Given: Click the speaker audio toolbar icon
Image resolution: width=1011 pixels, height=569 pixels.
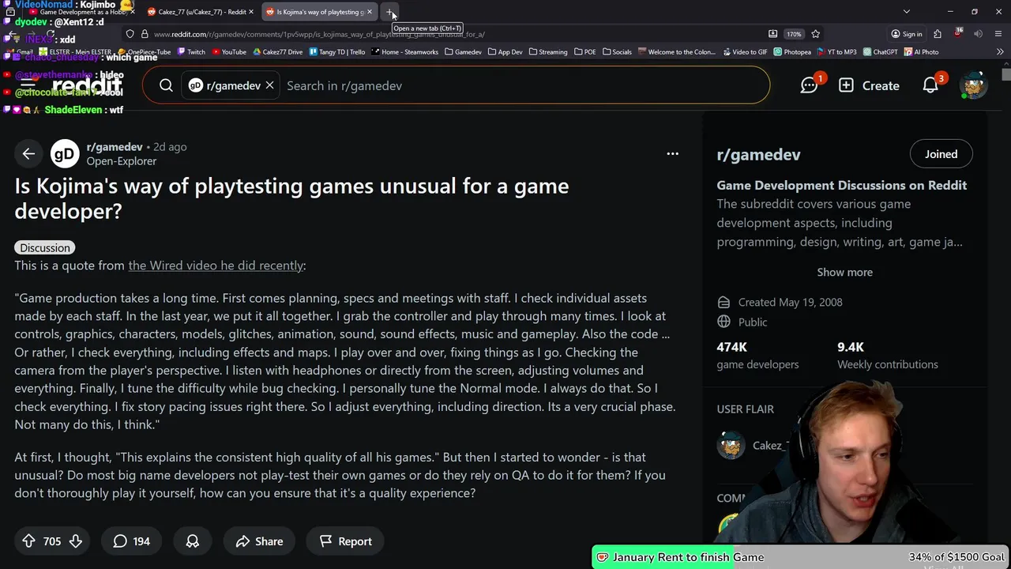Looking at the screenshot, I should pyautogui.click(x=978, y=34).
